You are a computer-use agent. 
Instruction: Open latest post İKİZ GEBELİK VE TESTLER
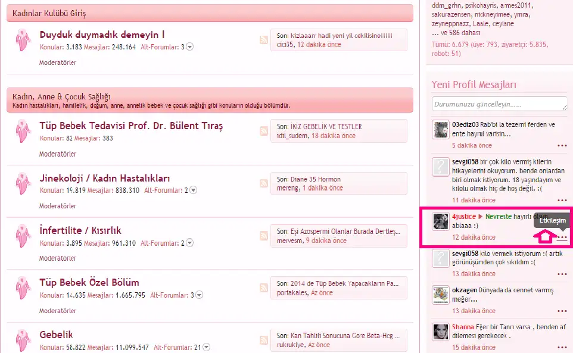[x=326, y=127]
